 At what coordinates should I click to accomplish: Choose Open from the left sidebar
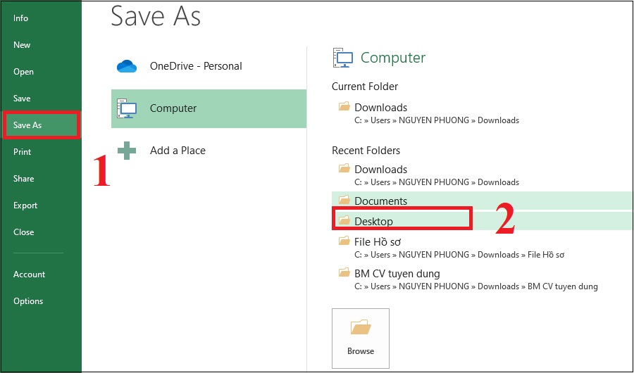[23, 72]
